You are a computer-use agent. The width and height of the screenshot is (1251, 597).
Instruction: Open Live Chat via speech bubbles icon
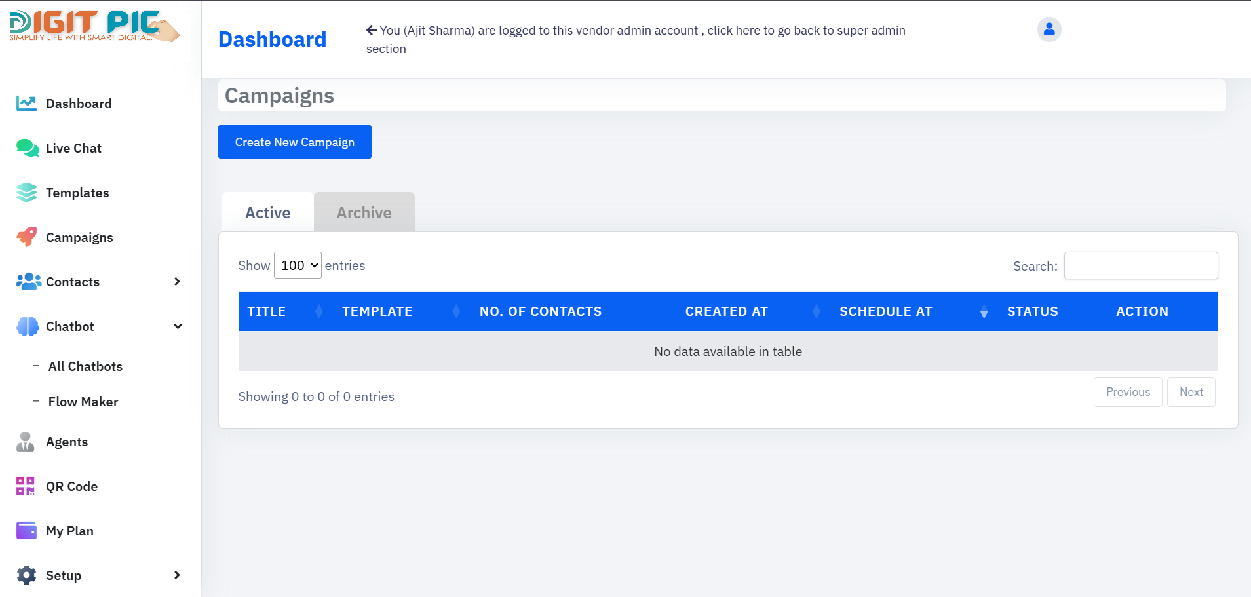pos(27,148)
